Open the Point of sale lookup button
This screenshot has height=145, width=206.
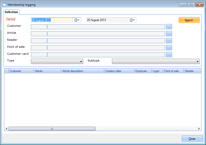tap(169, 48)
